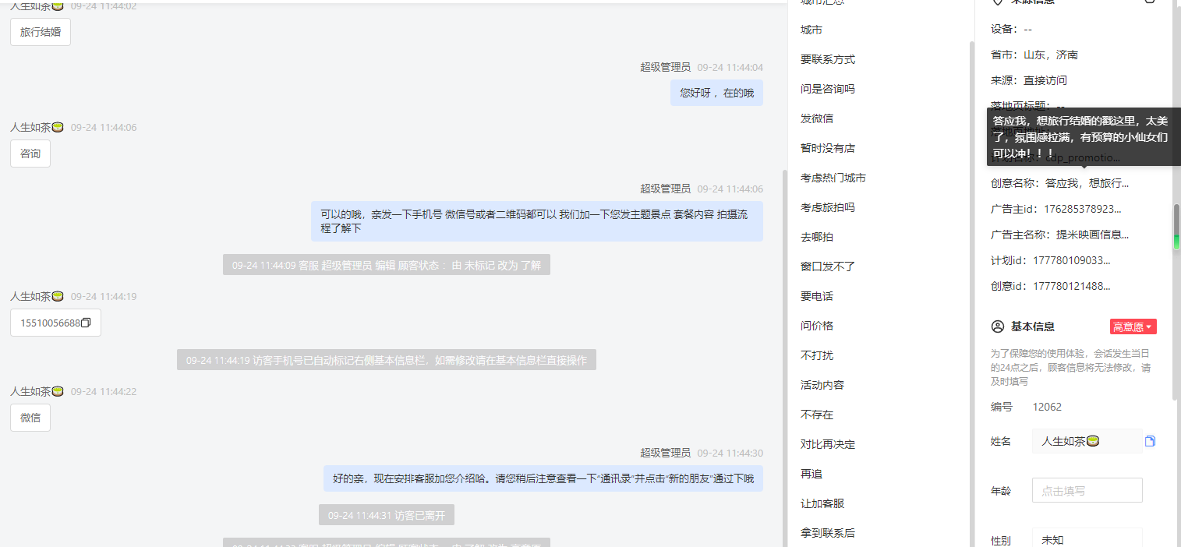This screenshot has width=1181, height=547.
Task: Select the quick reply 暂时没有店
Action: (828, 148)
